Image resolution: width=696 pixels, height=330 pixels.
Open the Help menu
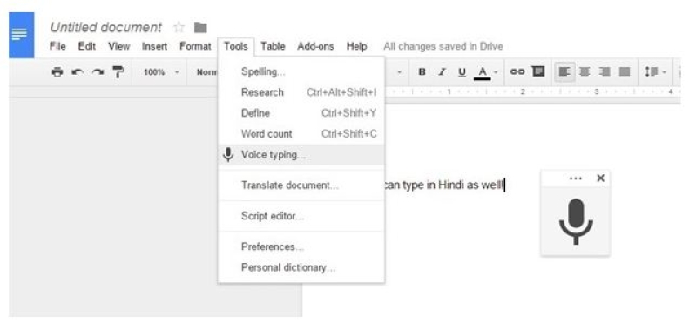(x=357, y=46)
